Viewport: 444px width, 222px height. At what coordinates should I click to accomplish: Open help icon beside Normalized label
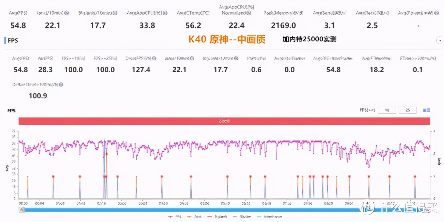[x=249, y=13]
